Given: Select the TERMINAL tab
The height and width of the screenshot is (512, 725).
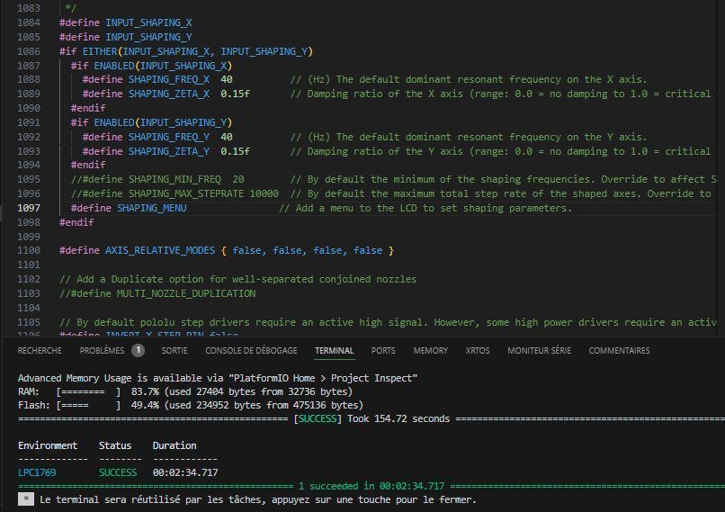Looking at the screenshot, I should 335,351.
